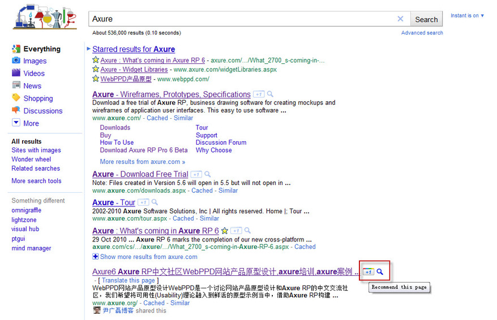Screen dimensions: 497x320
Task: Open Download Axure RP Pro 6 Beta
Action: [x=144, y=150]
